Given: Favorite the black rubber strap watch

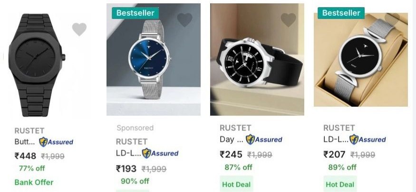Looking at the screenshot, I should click(x=289, y=20).
